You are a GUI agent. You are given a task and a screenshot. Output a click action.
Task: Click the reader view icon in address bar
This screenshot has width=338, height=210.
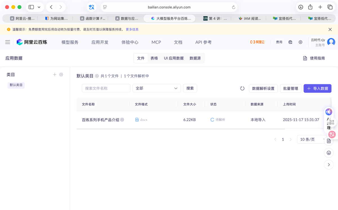click(x=105, y=7)
